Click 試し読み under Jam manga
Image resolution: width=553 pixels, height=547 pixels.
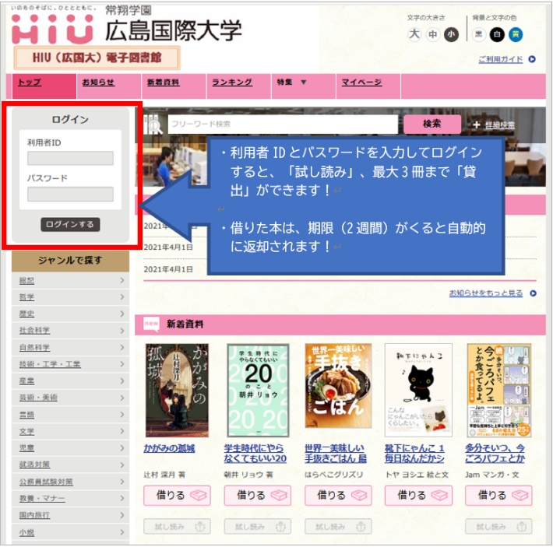pos(498,527)
